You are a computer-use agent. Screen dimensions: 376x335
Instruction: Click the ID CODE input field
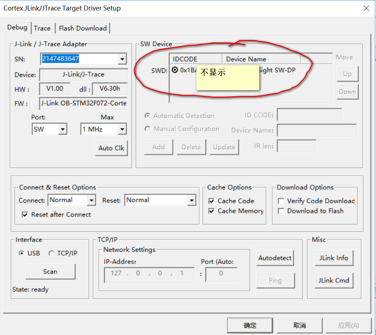pyautogui.click(x=310, y=115)
